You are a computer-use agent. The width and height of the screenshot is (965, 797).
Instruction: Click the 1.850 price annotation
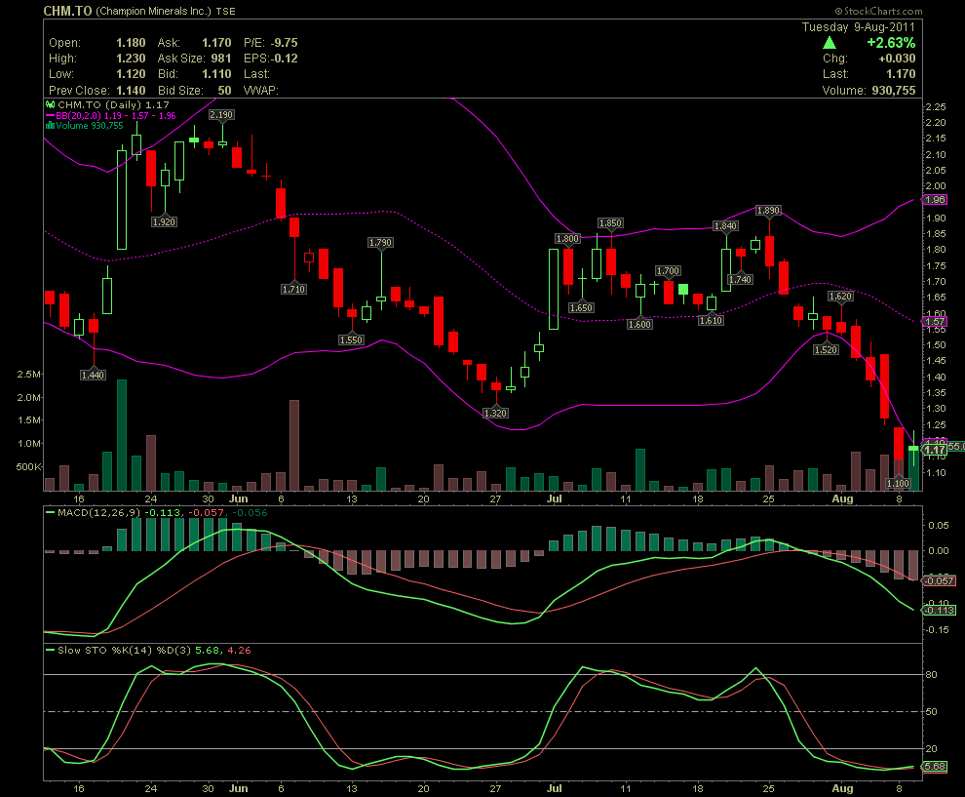click(610, 223)
